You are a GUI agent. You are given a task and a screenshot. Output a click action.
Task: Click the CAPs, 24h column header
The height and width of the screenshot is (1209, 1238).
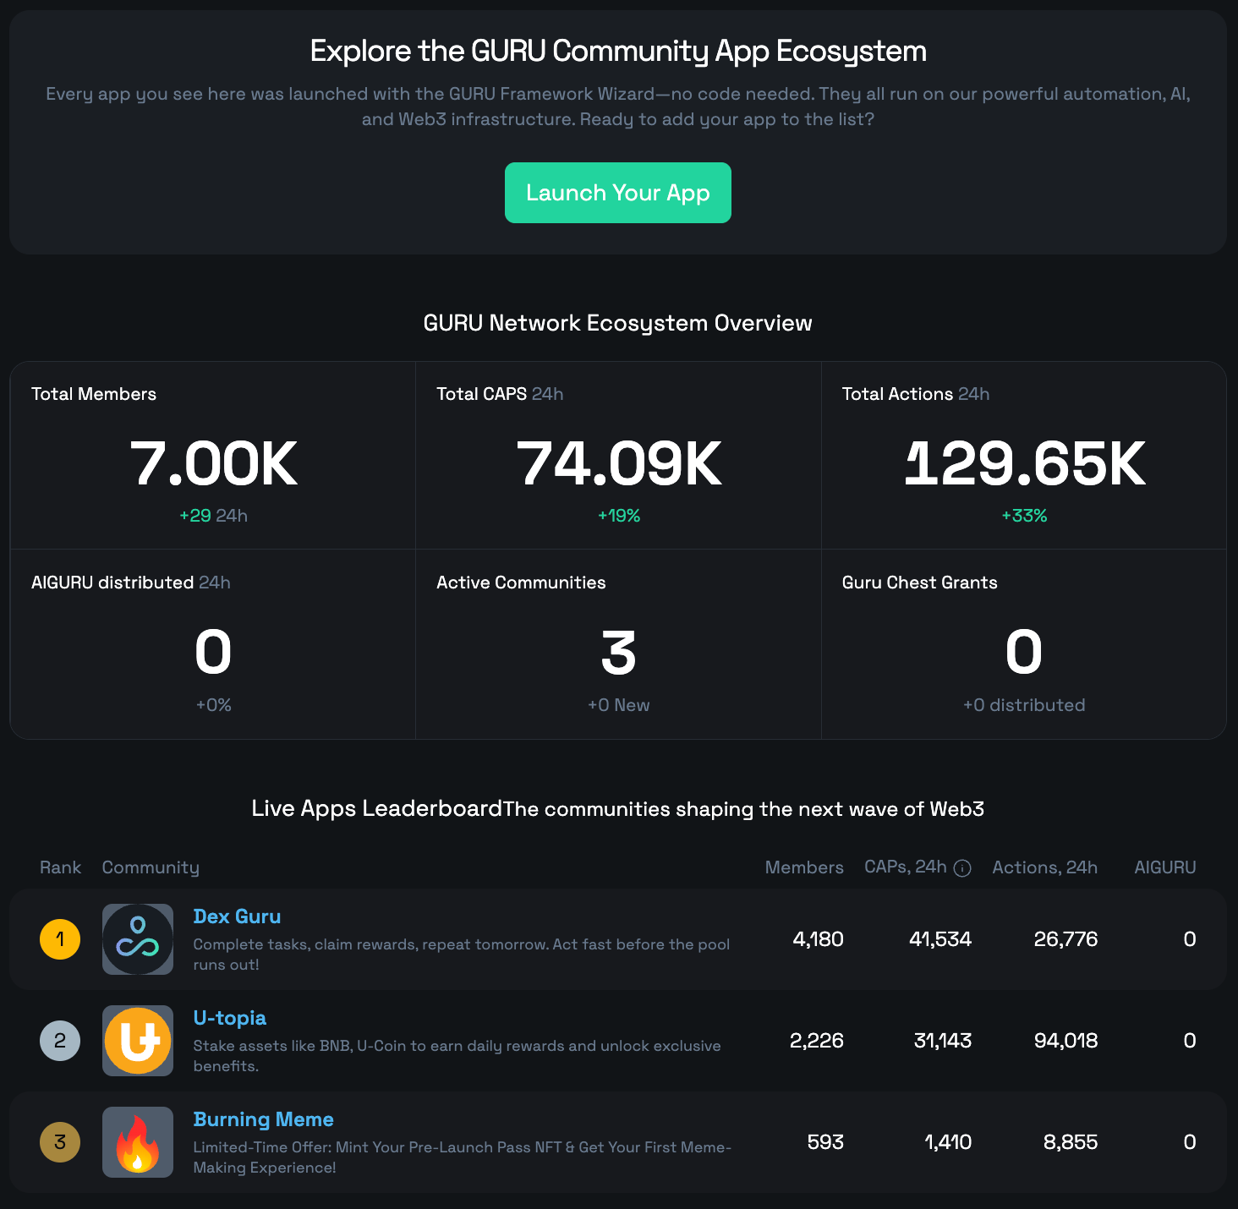pos(906,867)
